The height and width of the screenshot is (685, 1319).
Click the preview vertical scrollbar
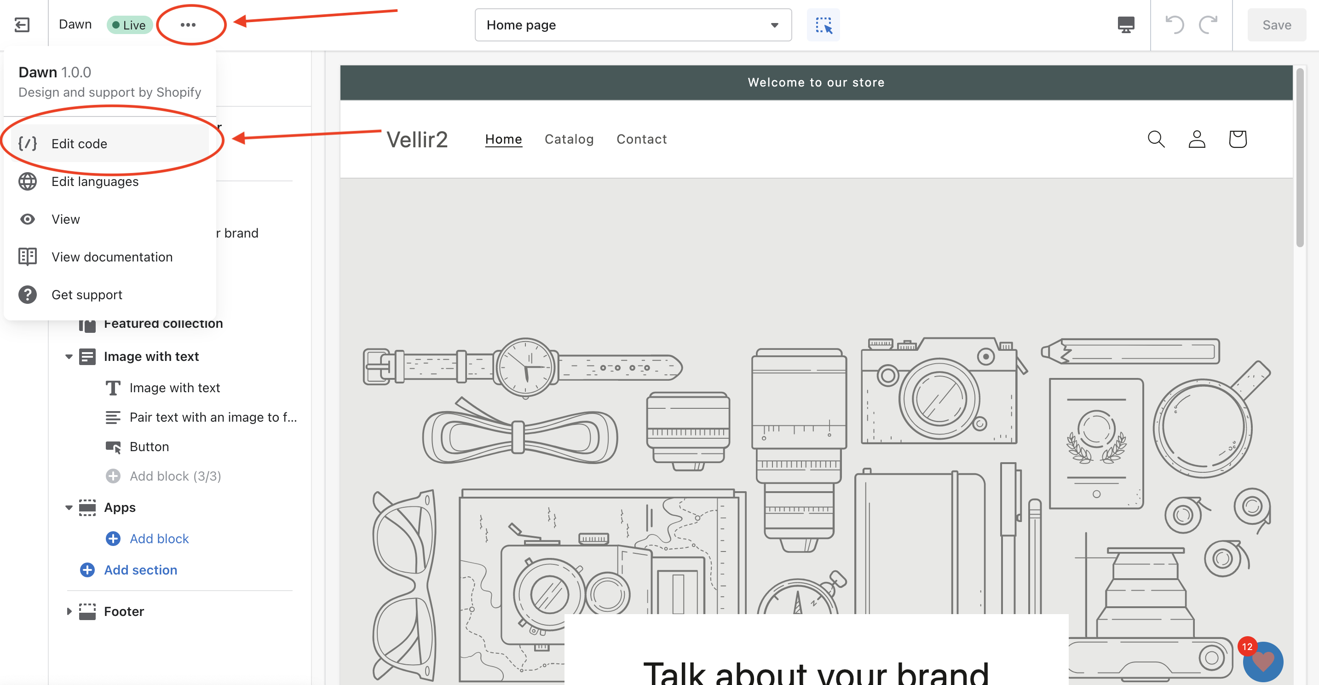pos(1299,159)
